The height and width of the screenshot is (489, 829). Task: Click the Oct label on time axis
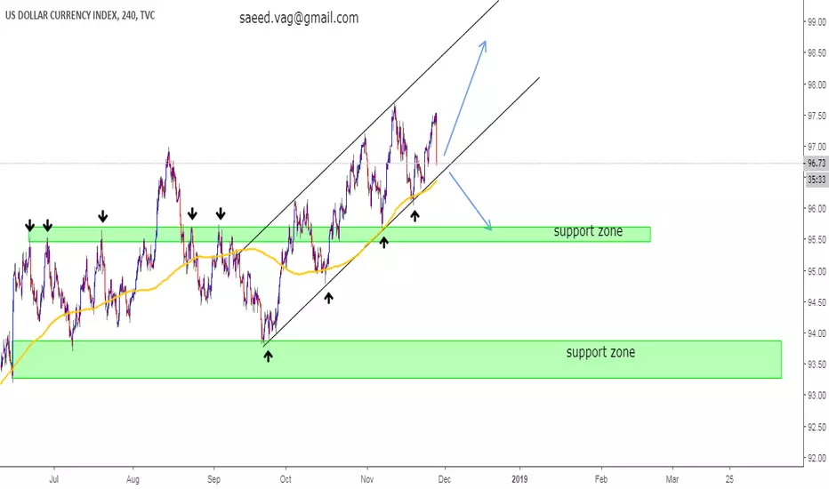coord(286,479)
